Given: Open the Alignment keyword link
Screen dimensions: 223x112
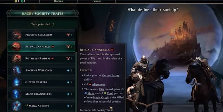Looking at the screenshot, I should pyautogui.click(x=98, y=84).
